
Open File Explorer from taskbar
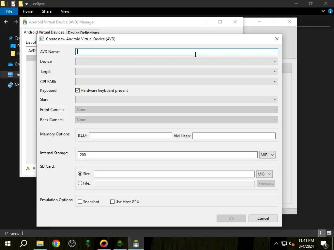coord(40,243)
